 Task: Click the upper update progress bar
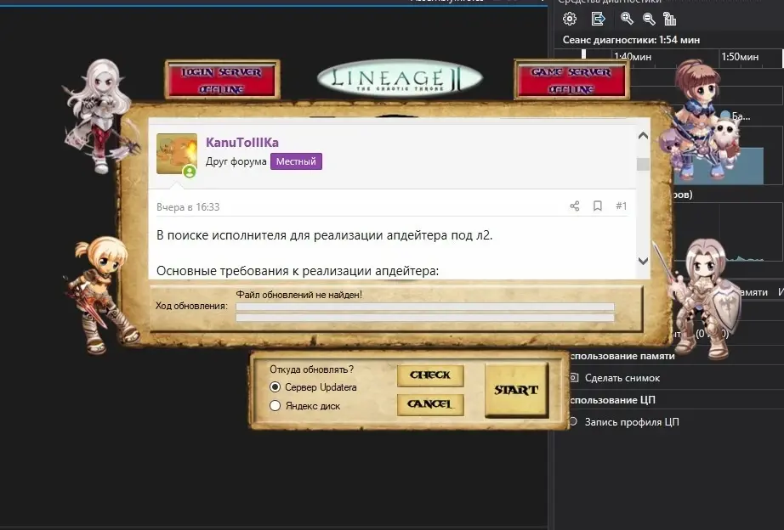pyautogui.click(x=425, y=307)
